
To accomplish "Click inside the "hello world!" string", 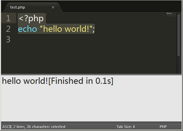I will (66, 29).
